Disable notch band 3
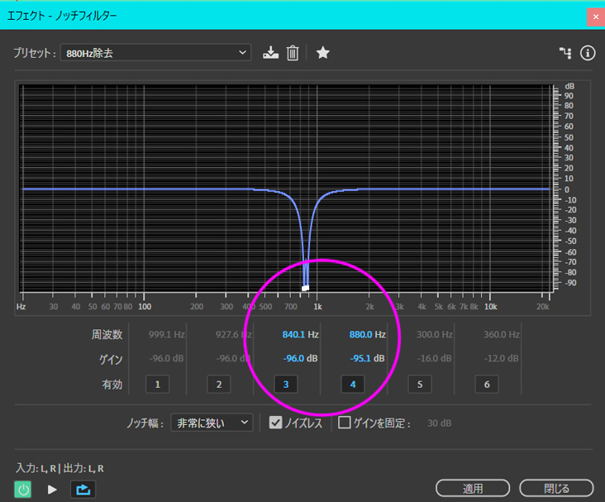 point(286,385)
